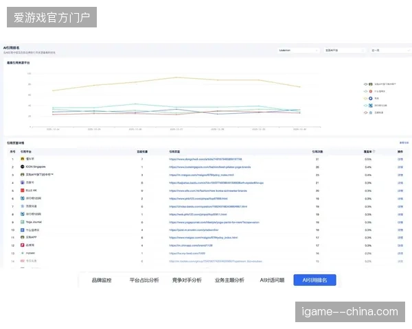The height and width of the screenshot is (329, 412).
Task: Toggle 百度知道 series in chart legend
Action: (374, 112)
